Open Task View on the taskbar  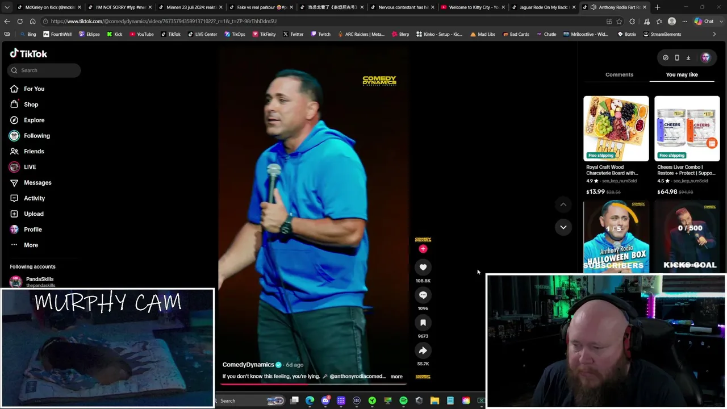pyautogui.click(x=294, y=400)
